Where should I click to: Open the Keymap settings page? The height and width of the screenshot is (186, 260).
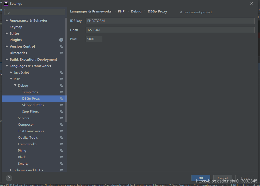pyautogui.click(x=16, y=27)
